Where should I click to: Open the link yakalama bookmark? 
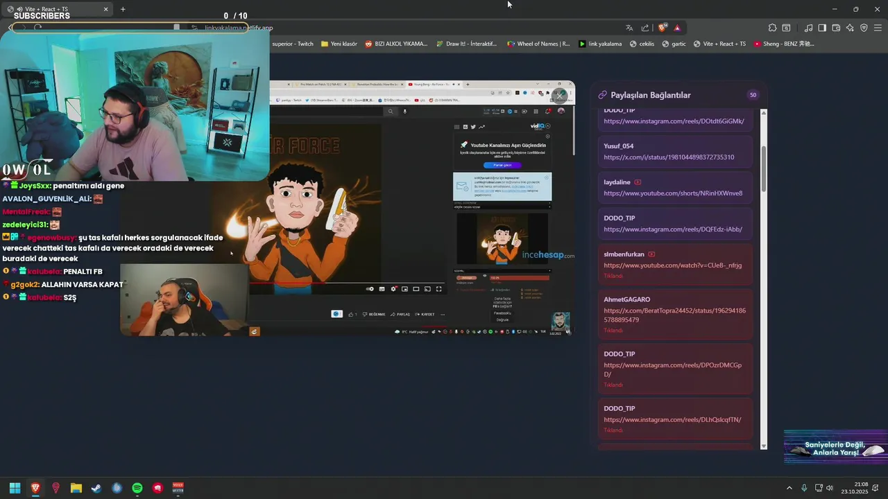point(601,44)
